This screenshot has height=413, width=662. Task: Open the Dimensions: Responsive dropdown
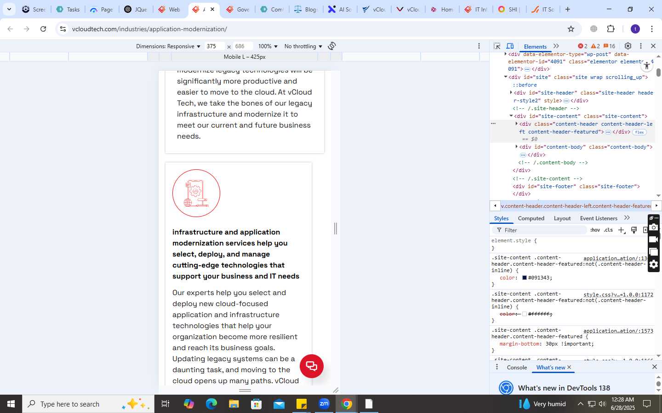pos(168,46)
